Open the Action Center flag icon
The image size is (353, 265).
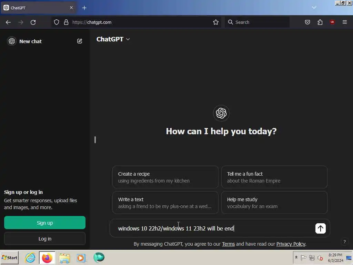pos(303,257)
